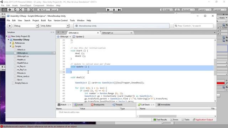
Task: Click here to add a new watch
Action: click(x=69, y=112)
